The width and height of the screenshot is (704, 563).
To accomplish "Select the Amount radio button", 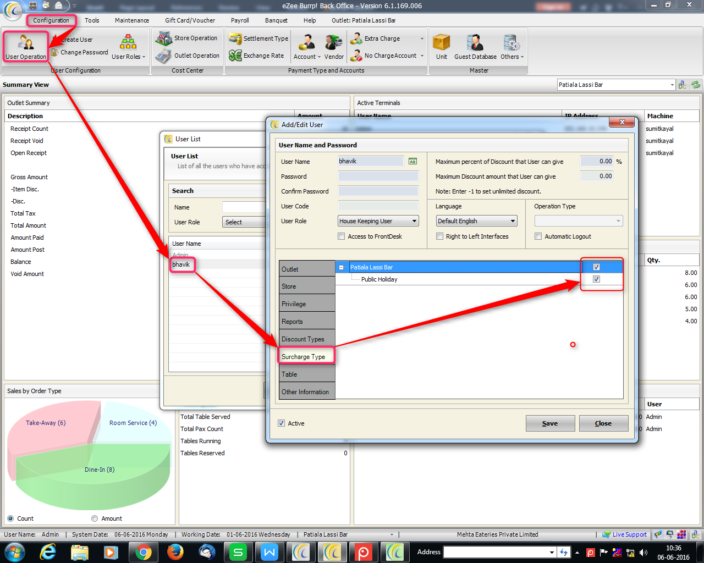I will [x=95, y=518].
